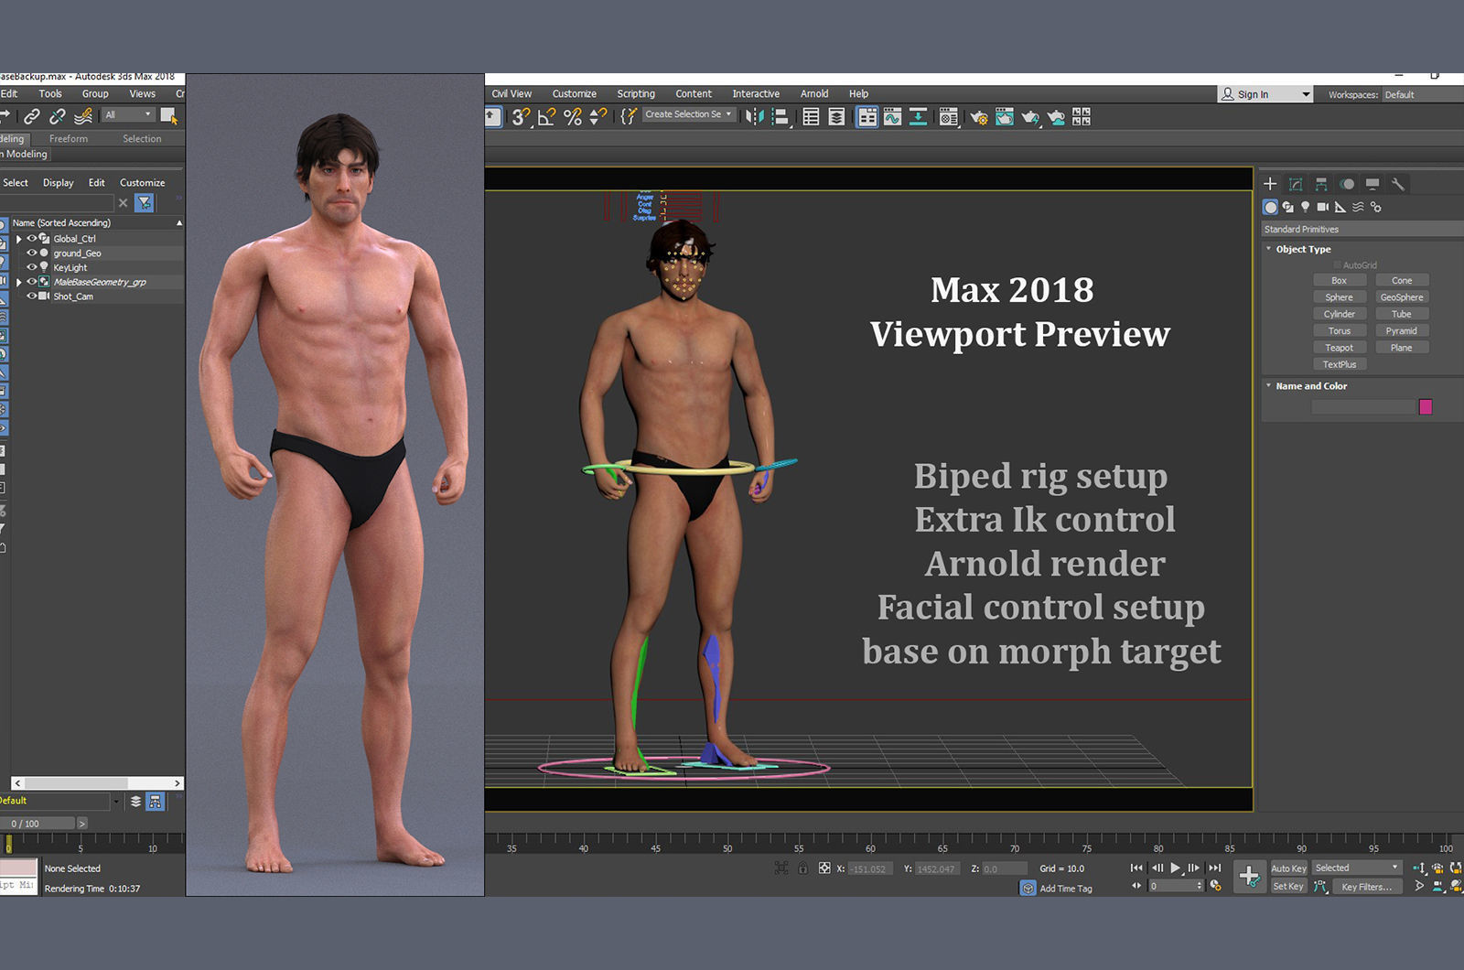
Task: Toggle Spinner Snap
Action: [598, 116]
